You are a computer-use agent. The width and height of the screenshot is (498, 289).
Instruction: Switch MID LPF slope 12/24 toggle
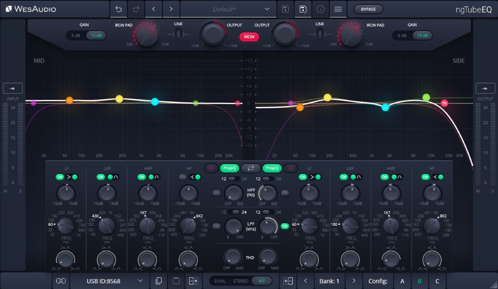coord(234,212)
